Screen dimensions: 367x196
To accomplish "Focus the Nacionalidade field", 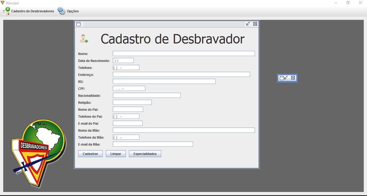I will [147, 95].
